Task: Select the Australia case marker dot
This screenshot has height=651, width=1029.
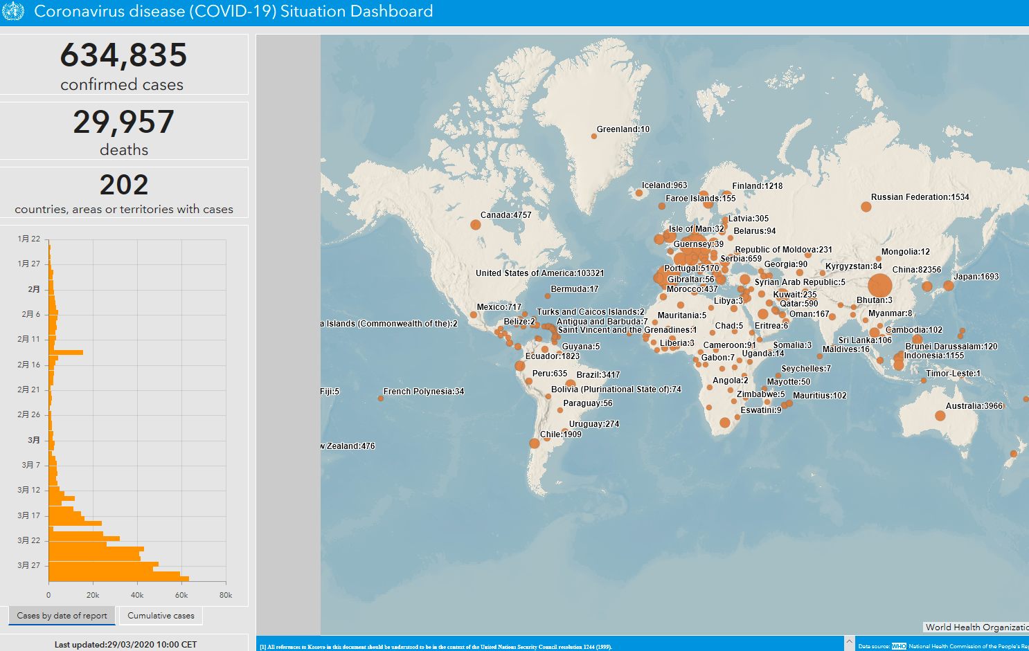Action: click(940, 416)
